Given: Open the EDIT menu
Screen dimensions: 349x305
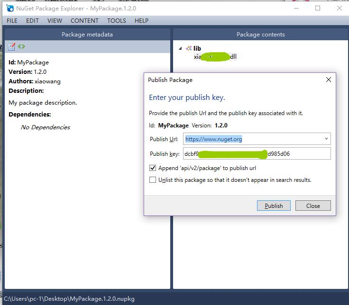Looking at the screenshot, I should (x=32, y=21).
